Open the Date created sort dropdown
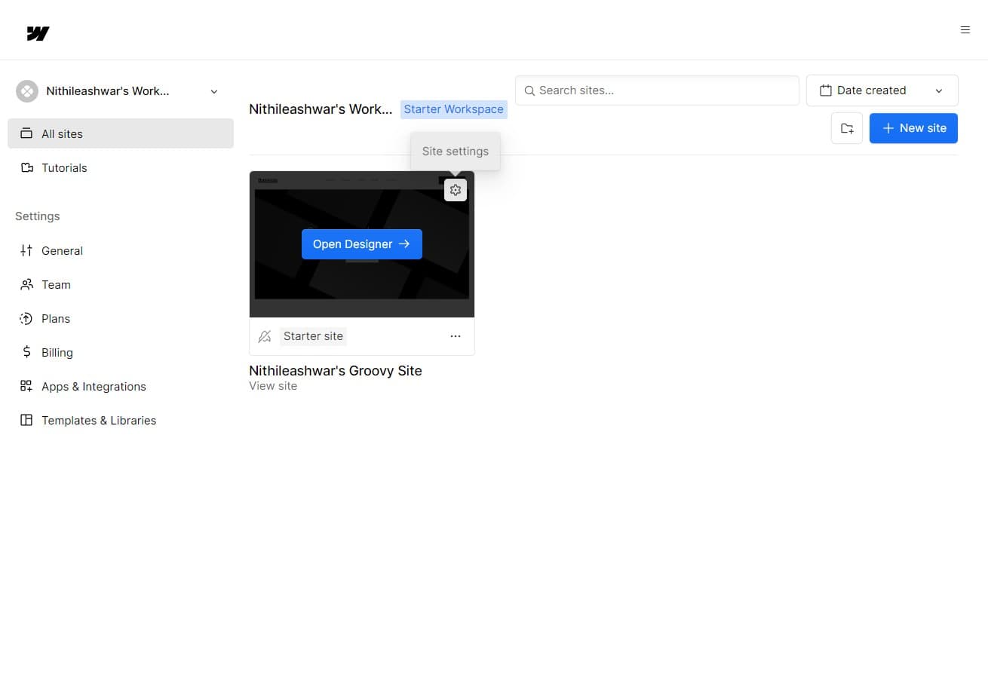The height and width of the screenshot is (674, 988). pos(882,90)
